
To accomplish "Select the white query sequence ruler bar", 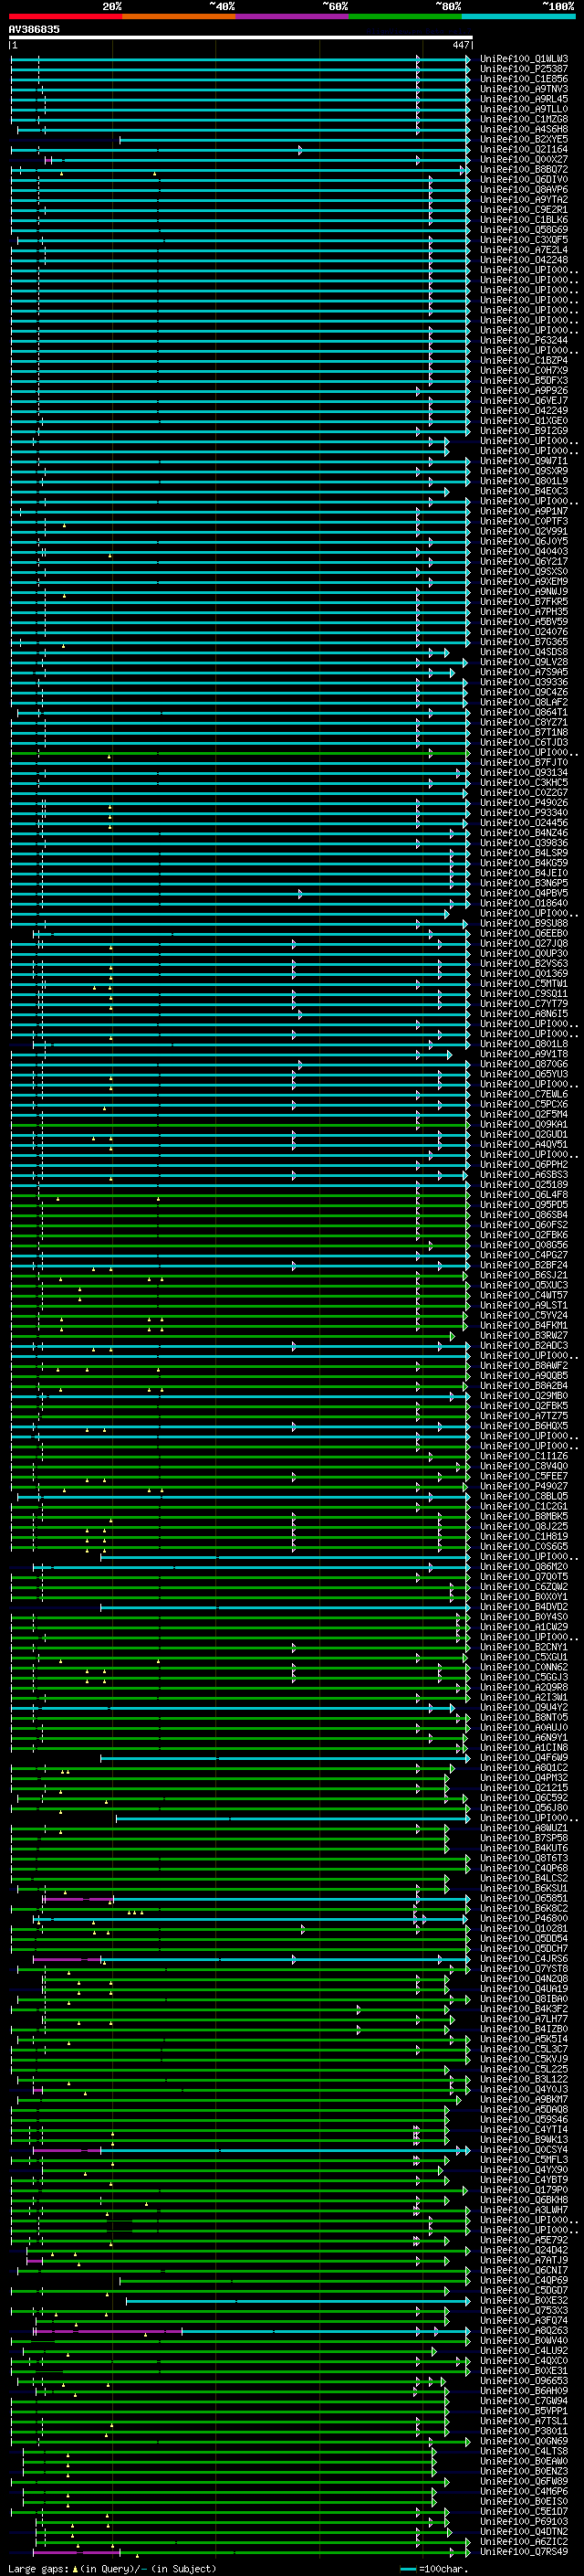I will click(241, 38).
